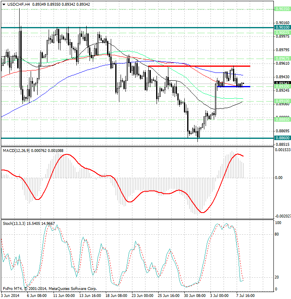Select the teal horizontal line at 0.90100

tap(137, 28)
